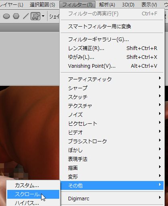Image resolution: width=168 pixels, height=206 pixels.
Task: Open the 選択範囲(S) menu
Action: (42, 5)
